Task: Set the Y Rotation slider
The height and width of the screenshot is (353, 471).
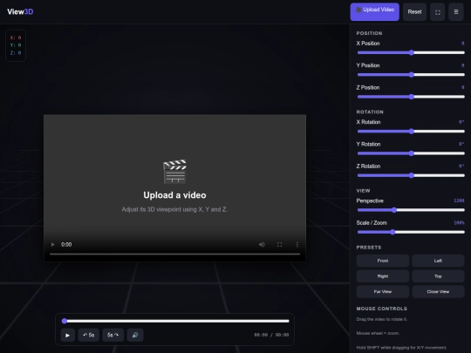Action: coord(411,153)
